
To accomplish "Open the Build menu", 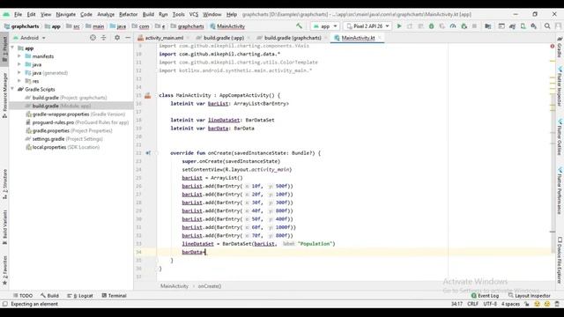I will pyautogui.click(x=148, y=14).
